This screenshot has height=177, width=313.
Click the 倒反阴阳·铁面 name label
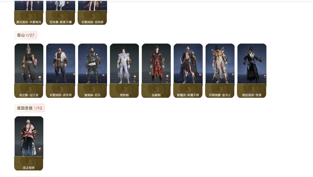tap(252, 95)
